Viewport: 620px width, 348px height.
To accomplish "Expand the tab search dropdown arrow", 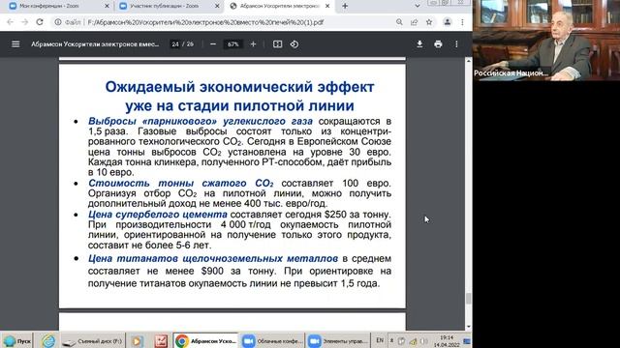I will pyautogui.click(x=418, y=6).
